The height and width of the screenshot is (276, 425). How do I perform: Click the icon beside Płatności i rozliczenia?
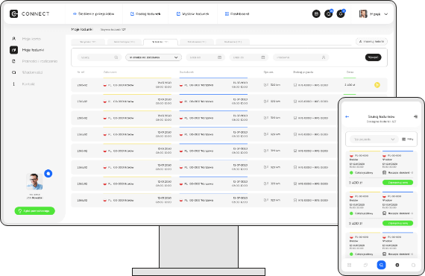(x=14, y=61)
